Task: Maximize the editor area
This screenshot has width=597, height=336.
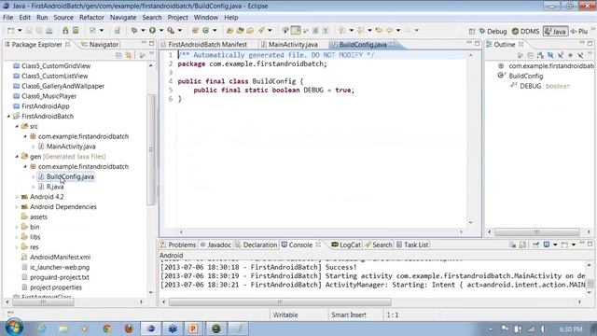Action: point(477,43)
